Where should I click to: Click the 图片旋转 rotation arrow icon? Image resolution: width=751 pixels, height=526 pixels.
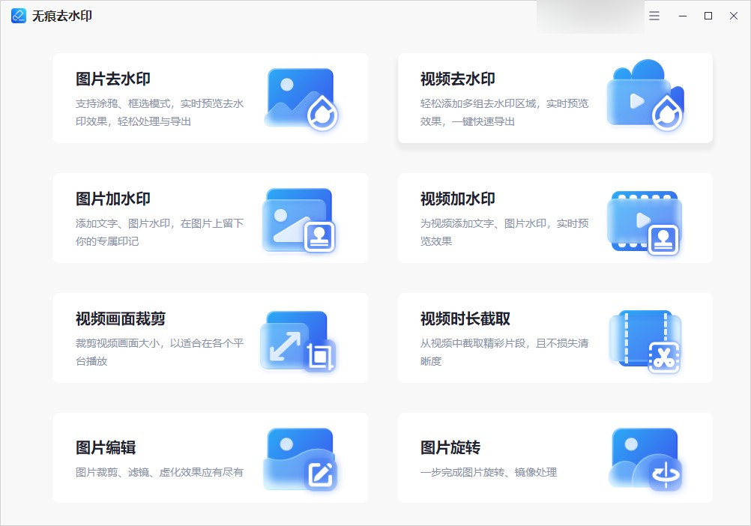(x=645, y=458)
